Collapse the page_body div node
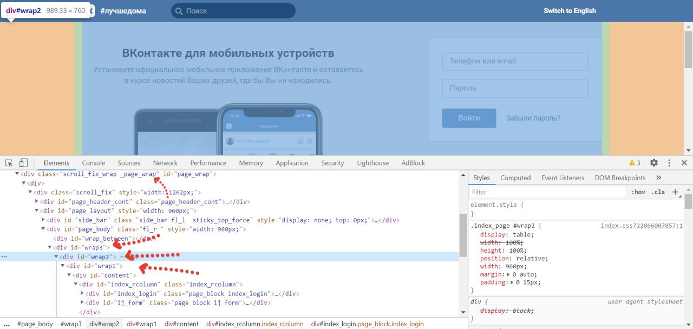The image size is (693, 329). click(x=43, y=229)
